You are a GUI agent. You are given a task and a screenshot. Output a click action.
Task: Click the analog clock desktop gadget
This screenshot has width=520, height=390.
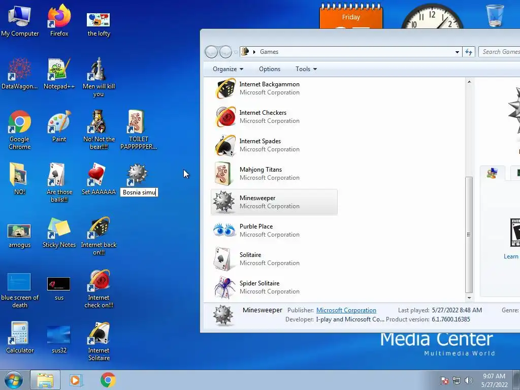(x=432, y=17)
